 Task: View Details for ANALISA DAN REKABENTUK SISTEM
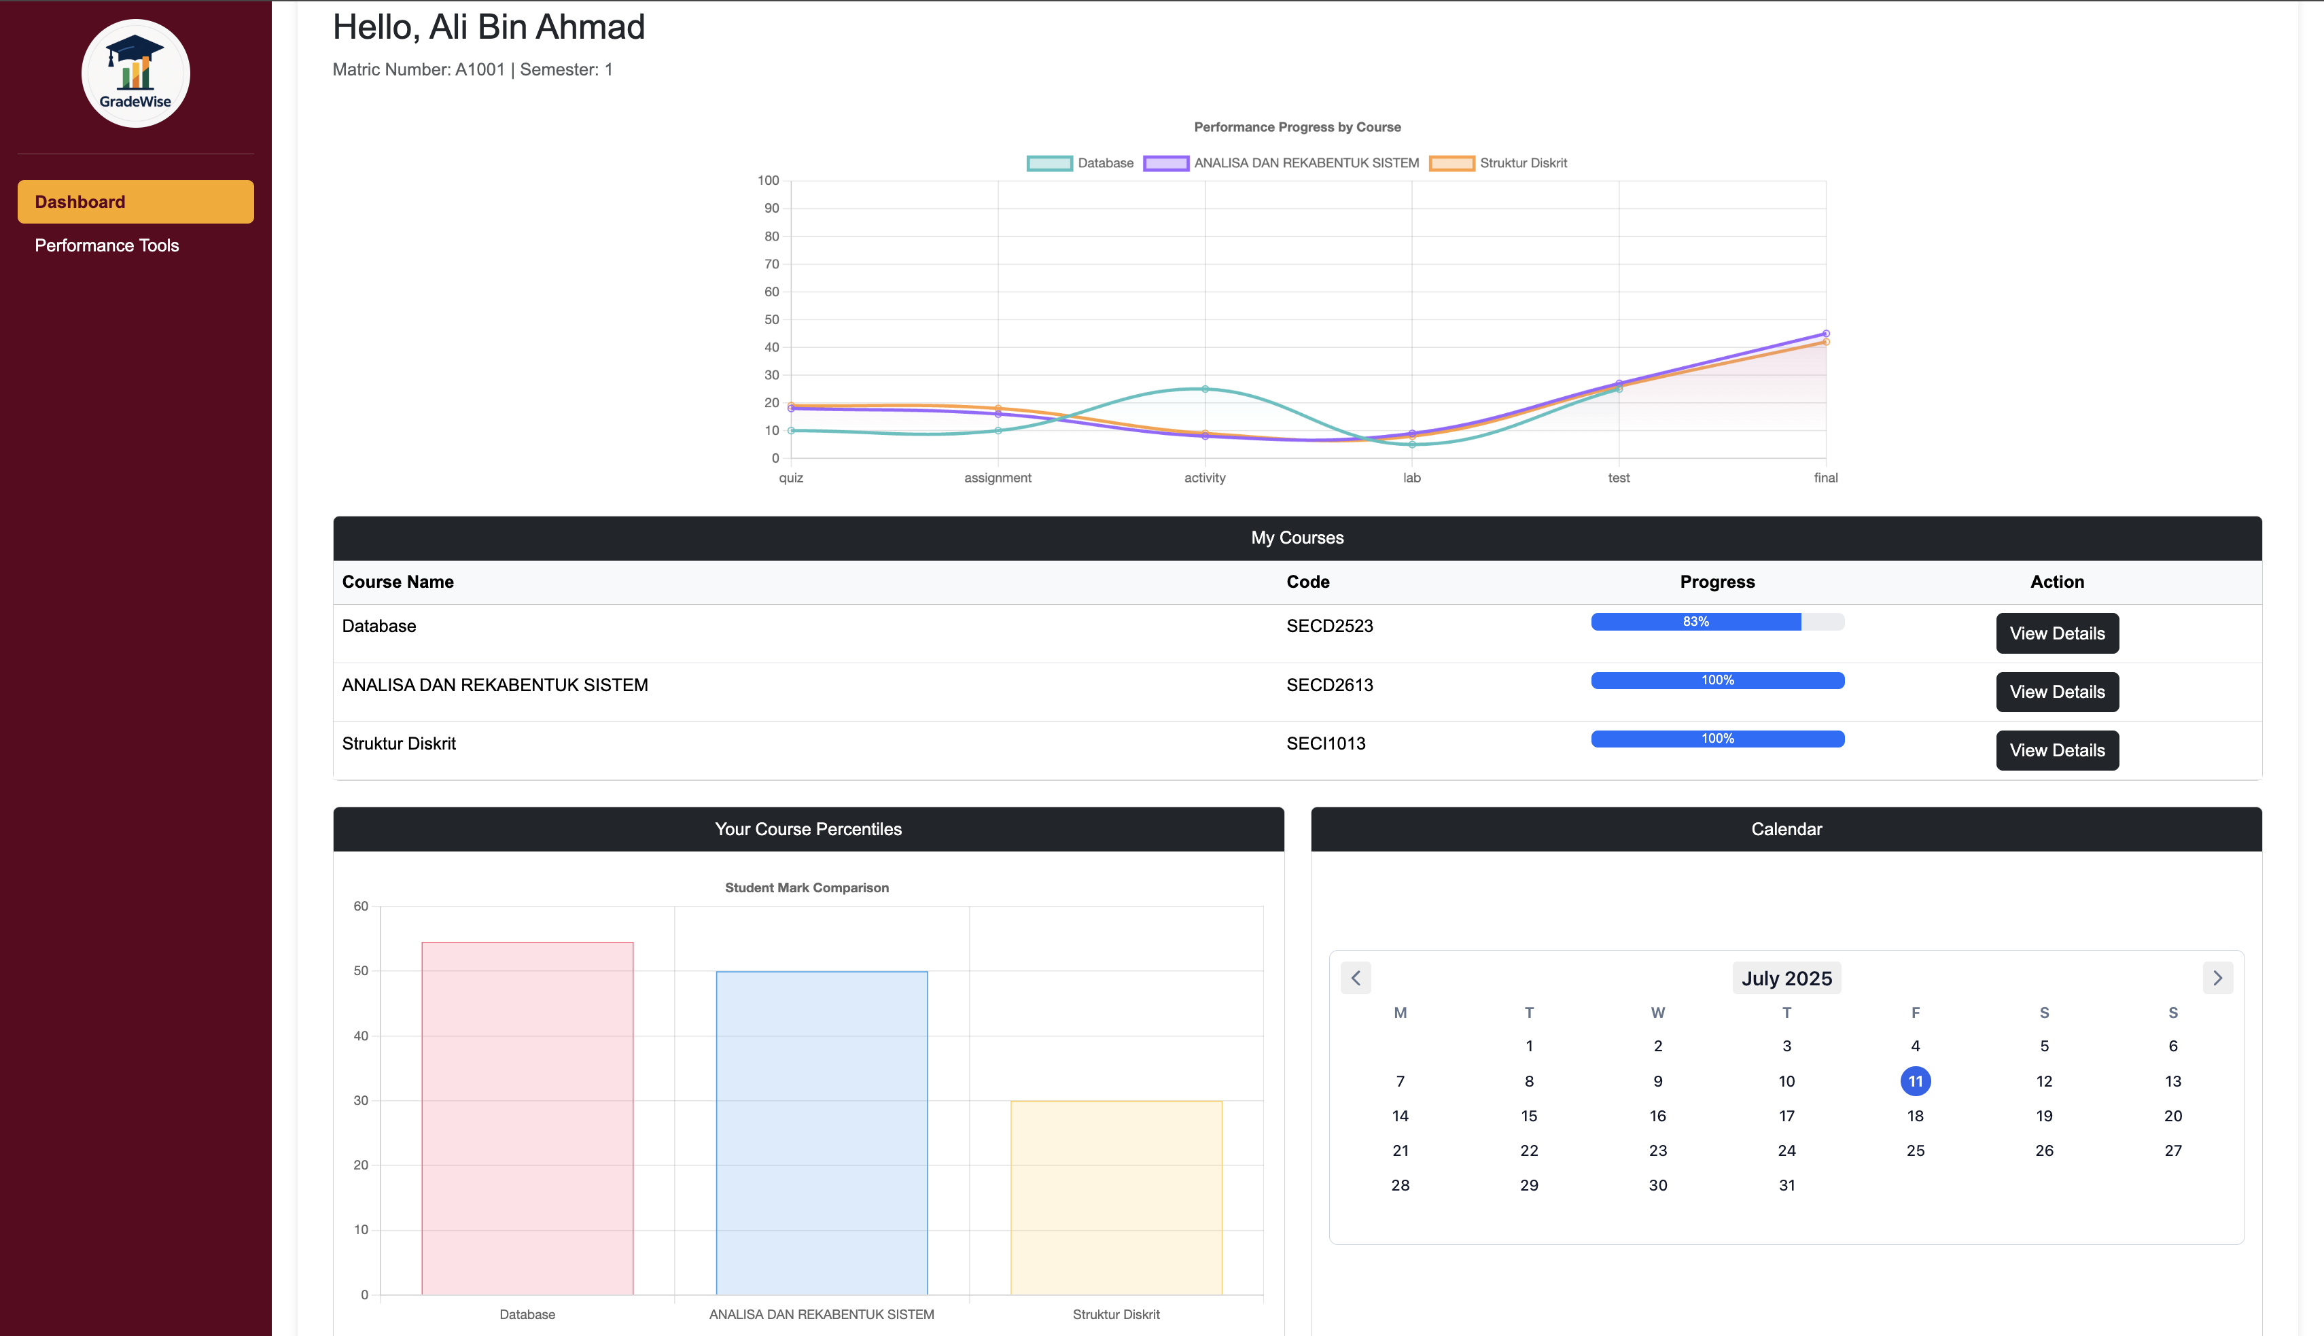pos(2056,692)
